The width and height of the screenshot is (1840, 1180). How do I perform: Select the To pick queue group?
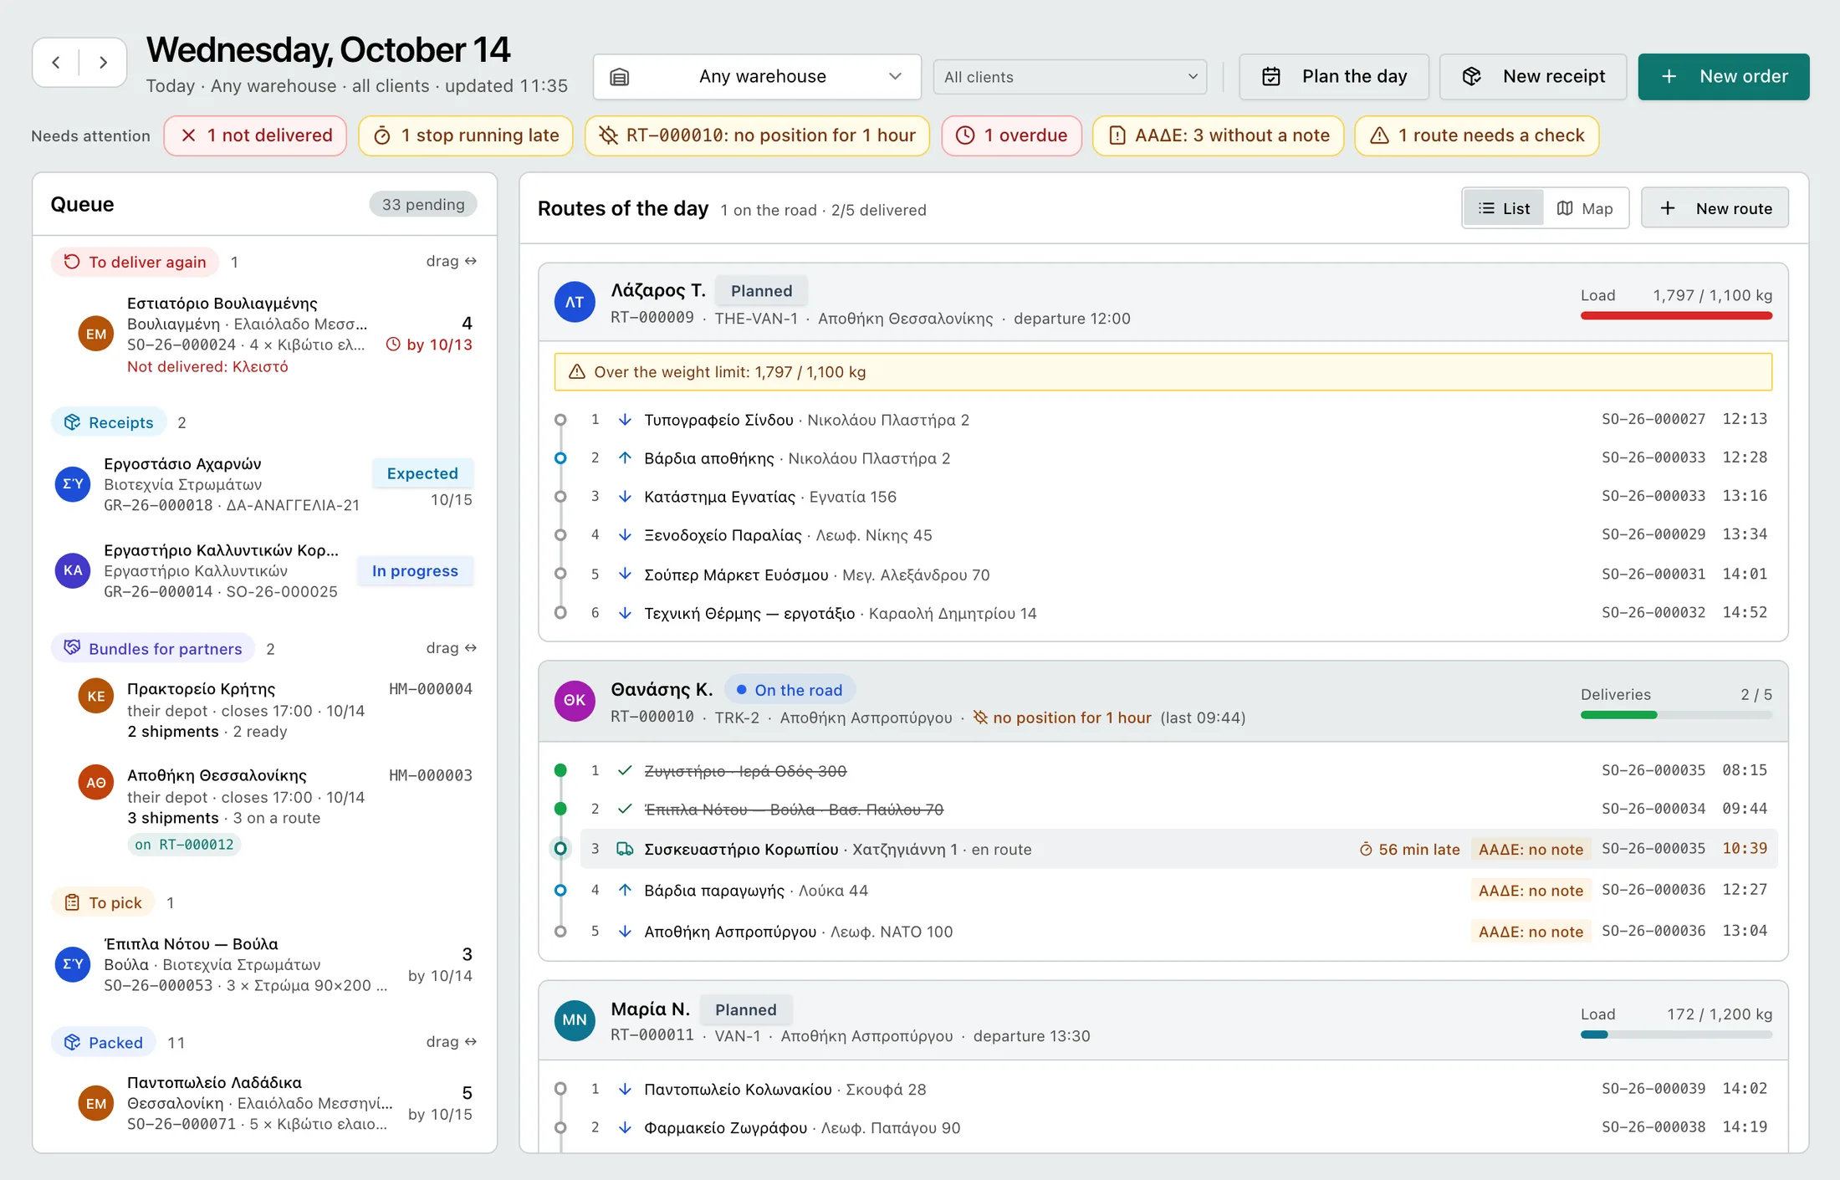point(104,902)
